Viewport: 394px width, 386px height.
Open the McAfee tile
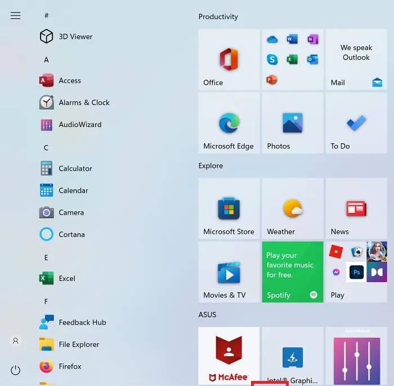tap(229, 356)
